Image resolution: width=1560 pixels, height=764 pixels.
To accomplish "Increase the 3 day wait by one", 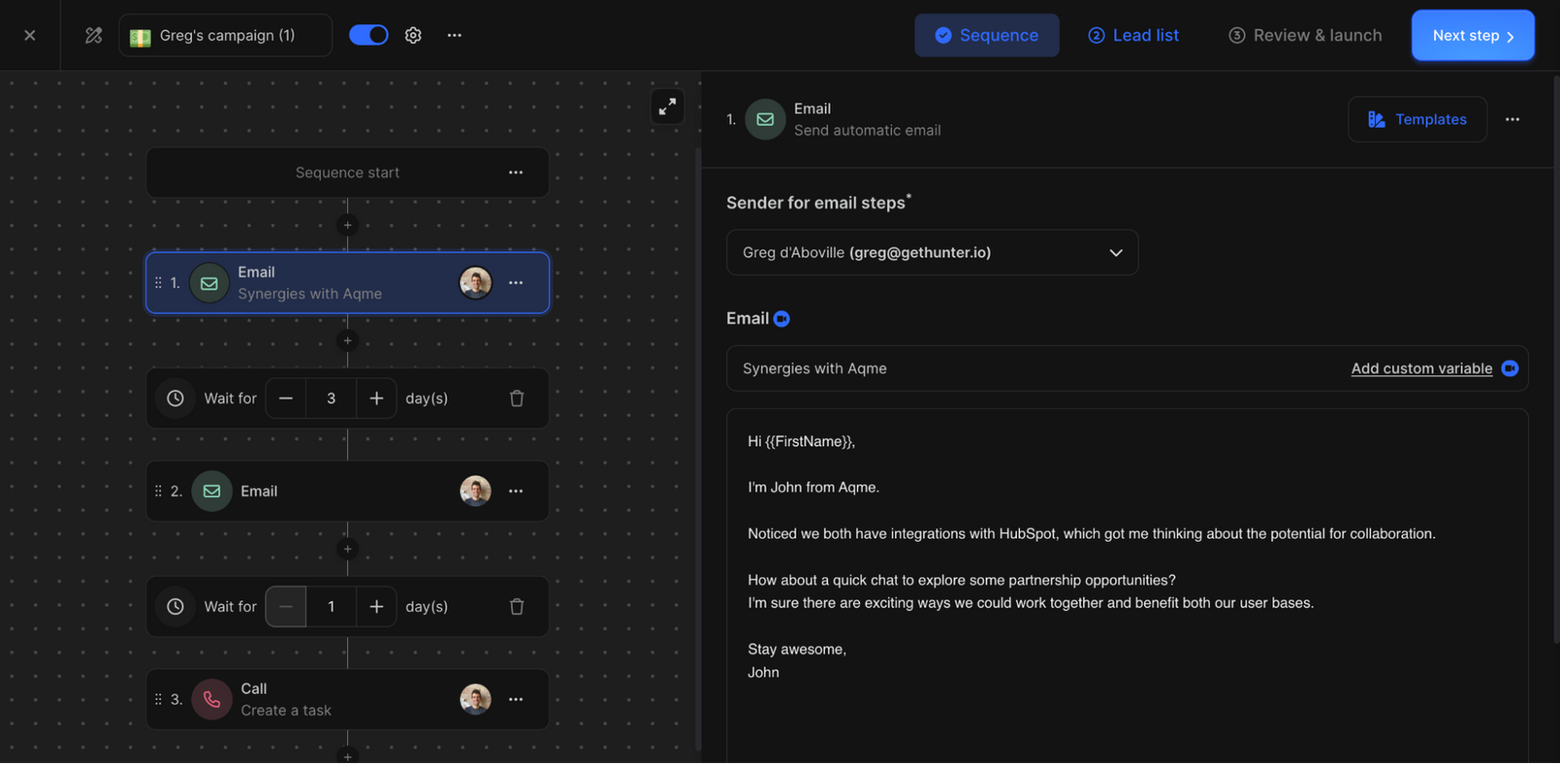I will pos(376,399).
